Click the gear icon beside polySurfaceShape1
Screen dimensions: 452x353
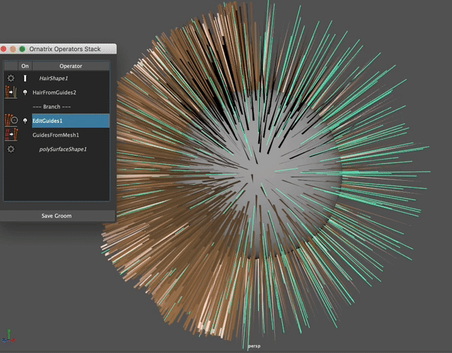point(11,149)
